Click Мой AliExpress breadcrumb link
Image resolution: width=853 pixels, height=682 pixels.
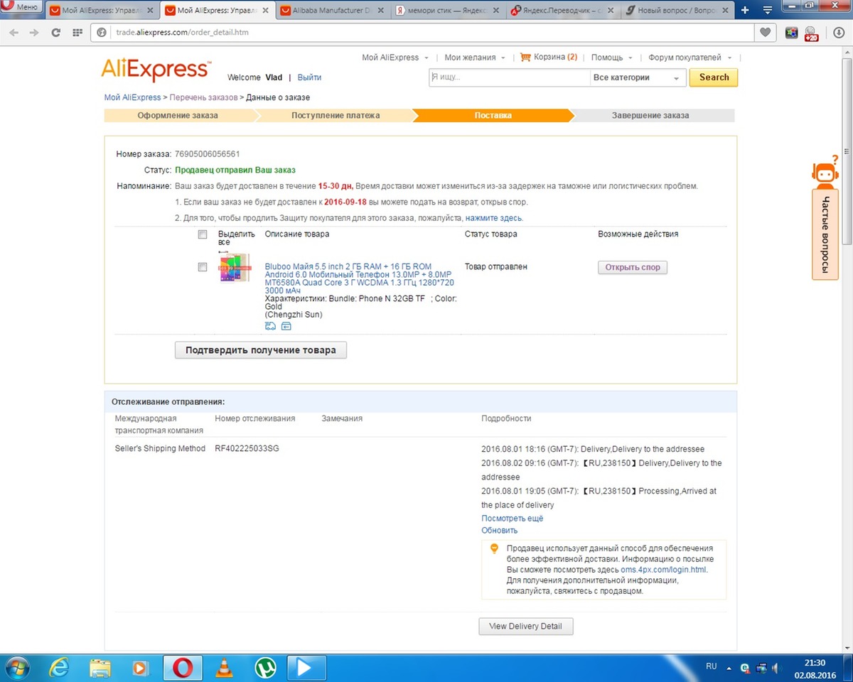pyautogui.click(x=133, y=97)
